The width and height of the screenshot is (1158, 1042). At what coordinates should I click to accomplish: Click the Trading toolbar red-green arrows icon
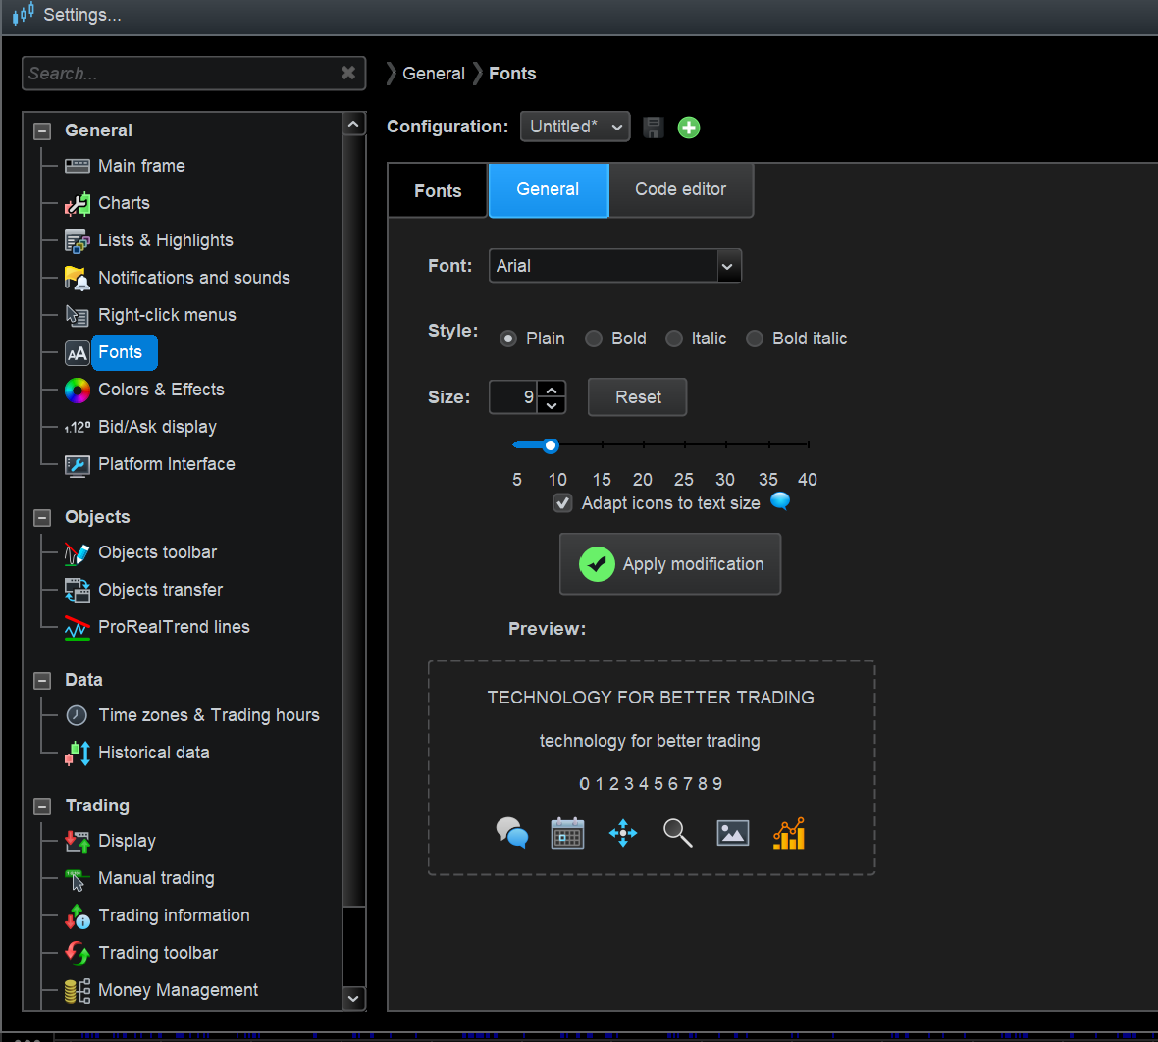coord(77,954)
